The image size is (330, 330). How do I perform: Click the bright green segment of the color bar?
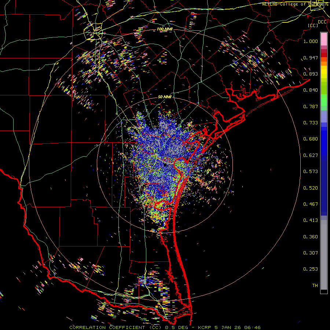pos(324,100)
